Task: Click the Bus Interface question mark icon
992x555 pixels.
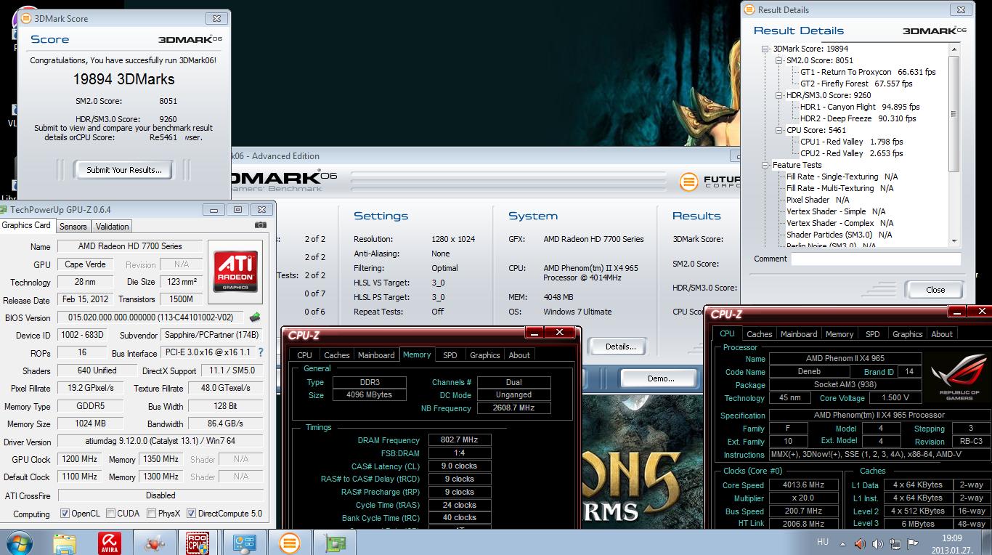Action: click(x=261, y=352)
